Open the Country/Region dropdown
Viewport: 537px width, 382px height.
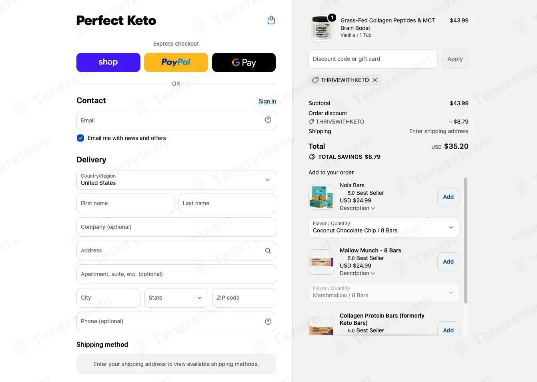pyautogui.click(x=176, y=180)
